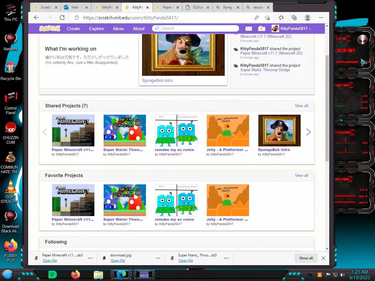Switch to the E2Gua browser tab
The image size is (375, 281).
197,7
